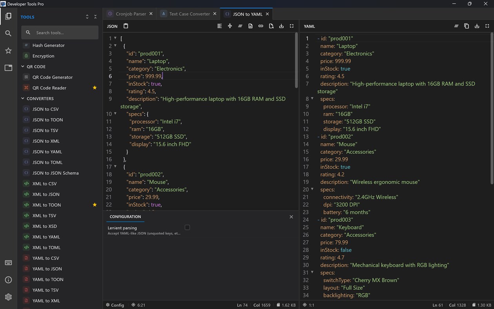The height and width of the screenshot is (309, 494).
Task: Click the 1.62 KB size indicator
Action: point(286,305)
